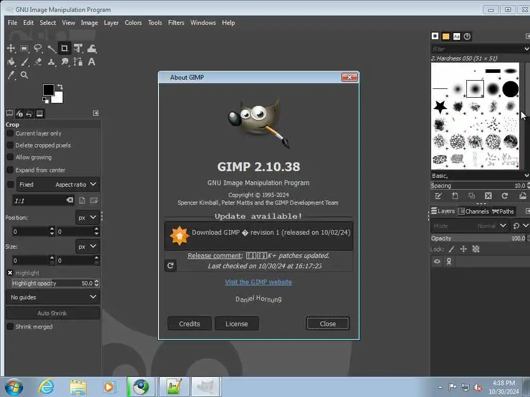Open the Select menu

[48, 23]
